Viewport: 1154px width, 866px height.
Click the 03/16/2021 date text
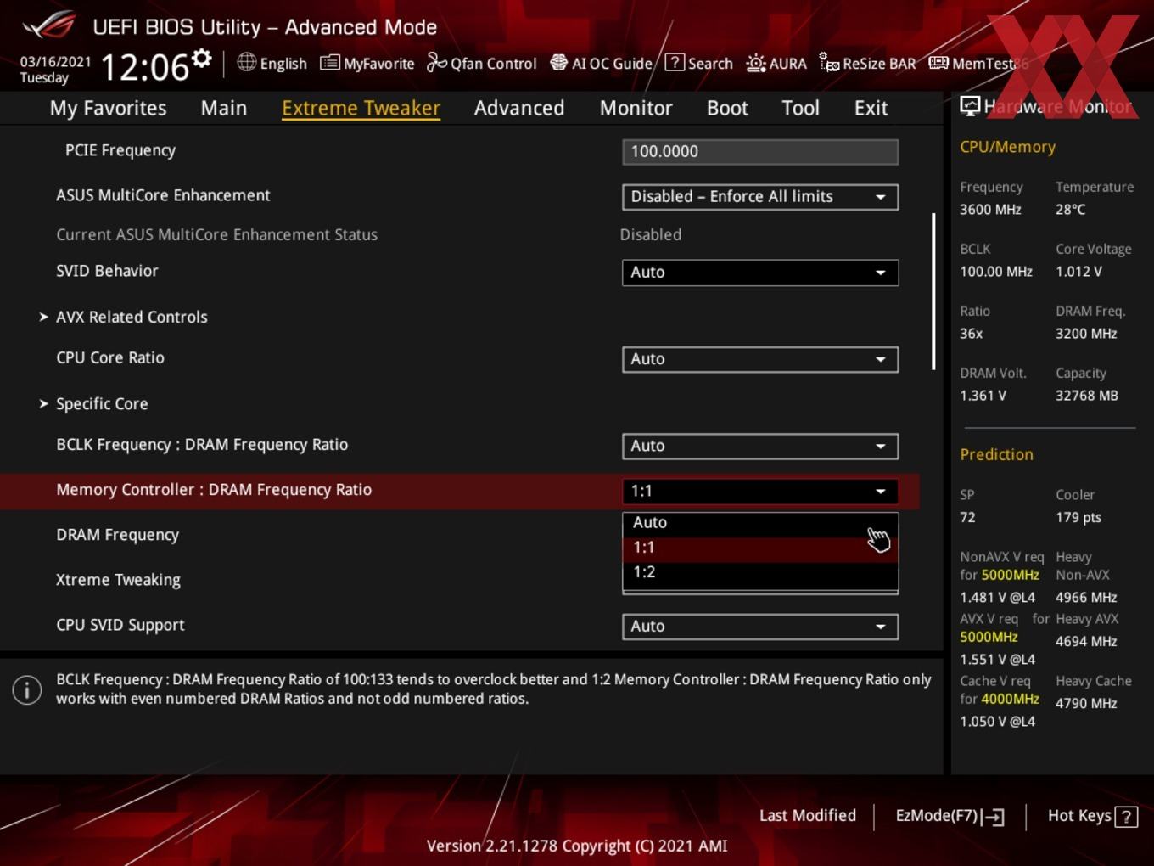click(x=55, y=61)
